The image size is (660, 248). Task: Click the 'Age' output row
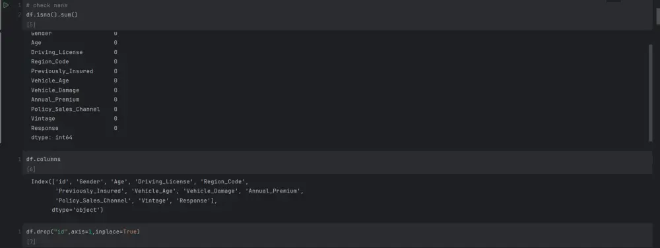[x=74, y=42]
